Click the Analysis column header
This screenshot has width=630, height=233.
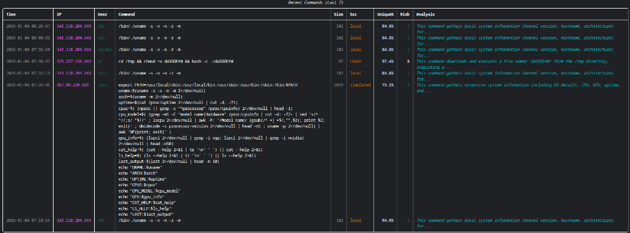click(x=425, y=14)
